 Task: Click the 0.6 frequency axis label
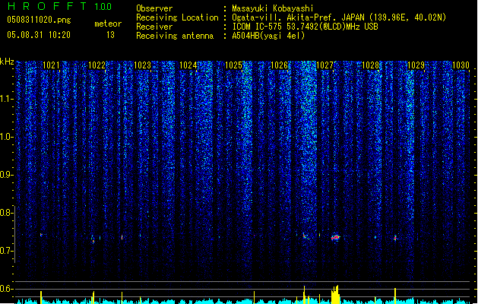6,289
